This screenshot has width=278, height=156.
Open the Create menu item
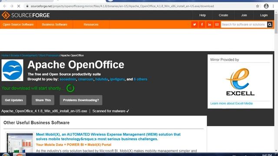223,15
